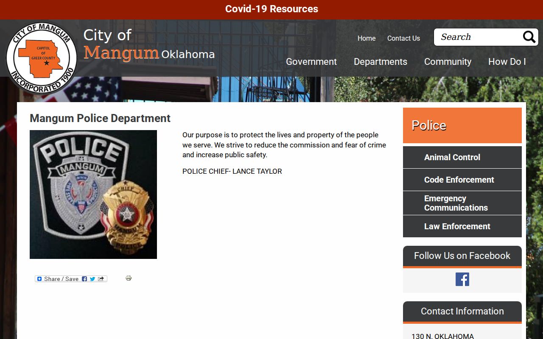Open the Government menu
543x339 pixels.
click(x=311, y=61)
